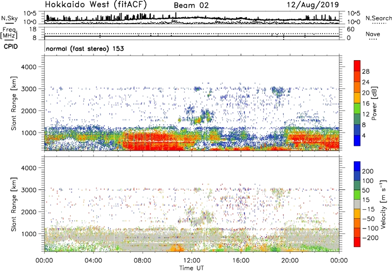392x271 pixels.
Task: Click the 'Hokkaido West (fitACF)' title text
Action: coord(96,5)
